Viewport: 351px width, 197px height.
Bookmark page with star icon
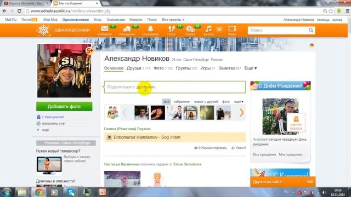(331, 11)
